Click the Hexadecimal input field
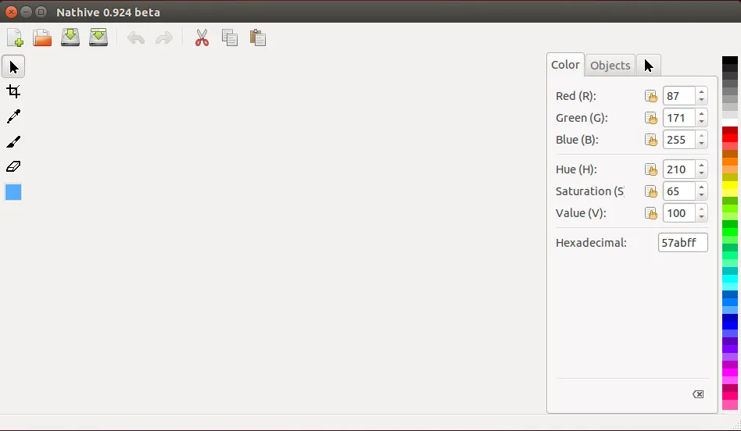This screenshot has height=431, width=741. 682,243
